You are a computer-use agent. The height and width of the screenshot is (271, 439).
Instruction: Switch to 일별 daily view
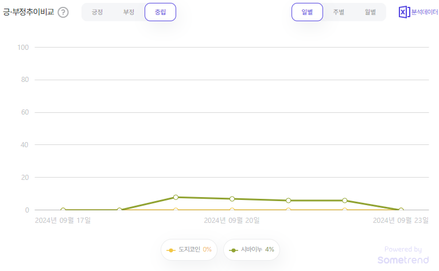[x=307, y=12]
